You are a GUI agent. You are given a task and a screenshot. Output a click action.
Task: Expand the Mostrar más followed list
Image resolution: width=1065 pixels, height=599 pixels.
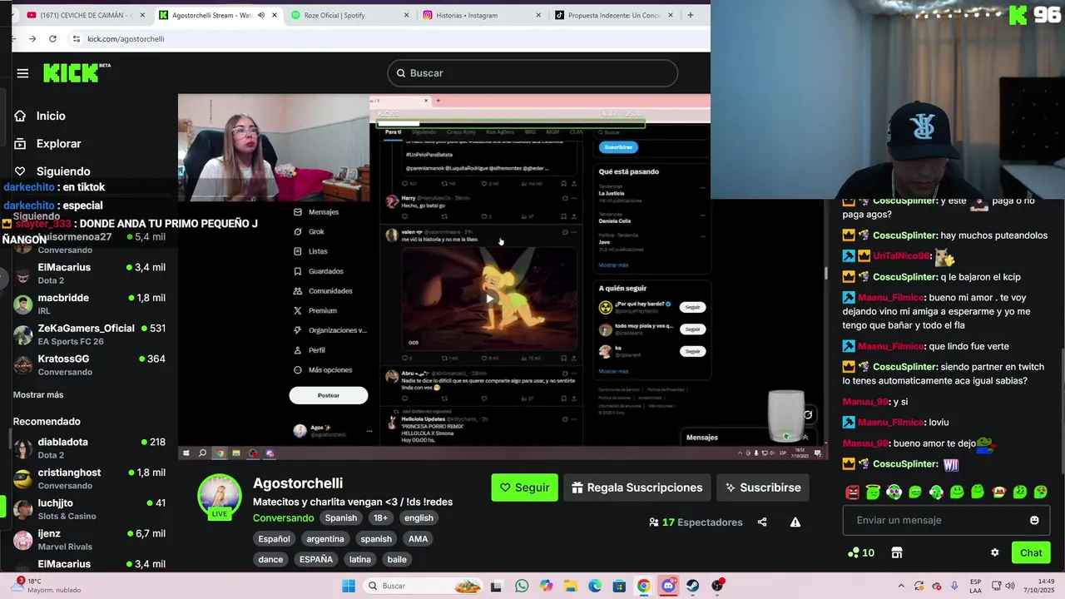38,394
